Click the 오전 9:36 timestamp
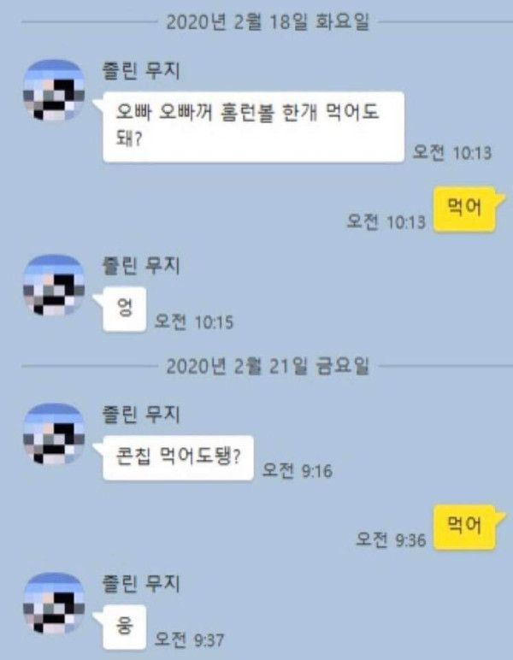This screenshot has height=660, width=513. coord(391,539)
